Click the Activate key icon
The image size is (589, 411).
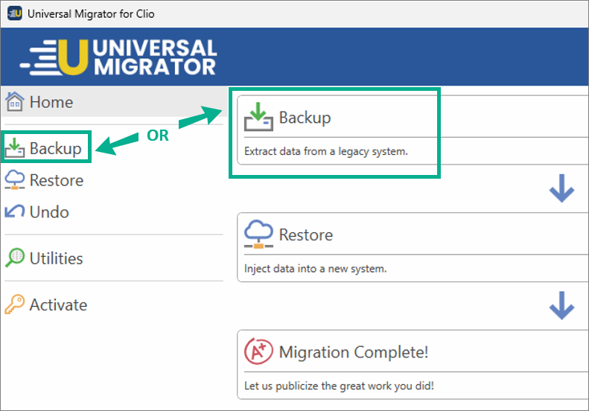point(15,304)
